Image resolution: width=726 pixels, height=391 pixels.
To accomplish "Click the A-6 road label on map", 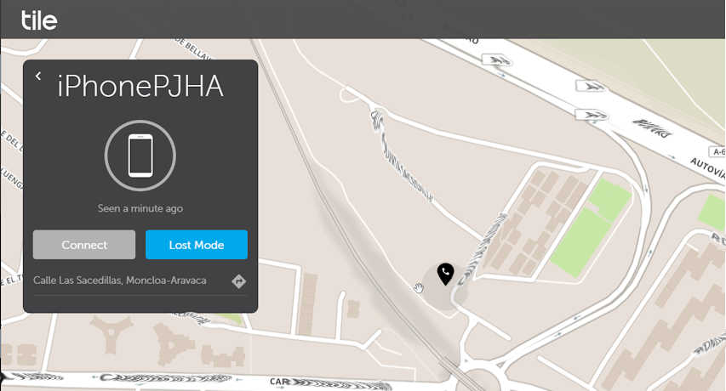I will (717, 151).
